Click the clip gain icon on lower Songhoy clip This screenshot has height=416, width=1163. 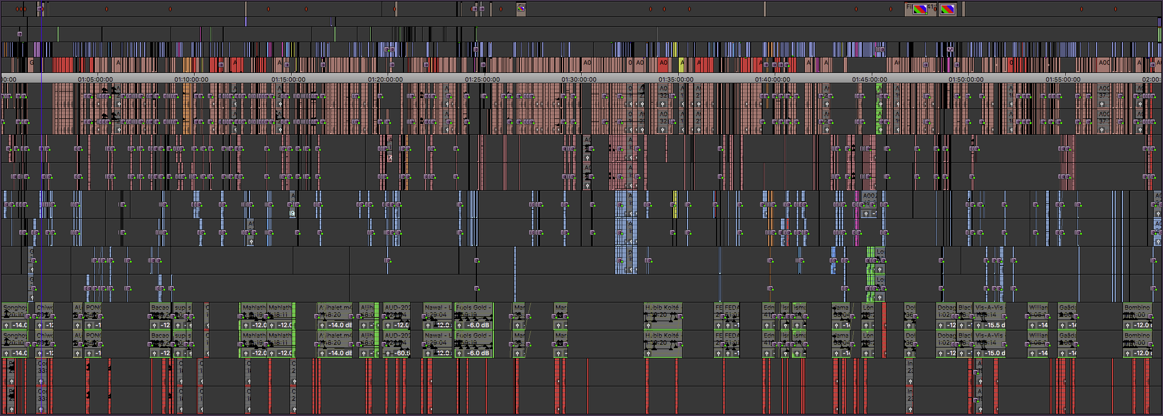pyautogui.click(x=7, y=353)
